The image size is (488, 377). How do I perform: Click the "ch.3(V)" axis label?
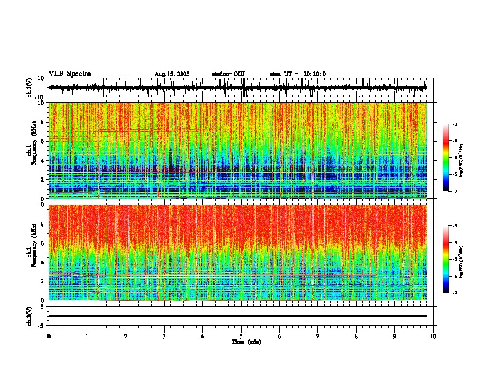pos(30,316)
